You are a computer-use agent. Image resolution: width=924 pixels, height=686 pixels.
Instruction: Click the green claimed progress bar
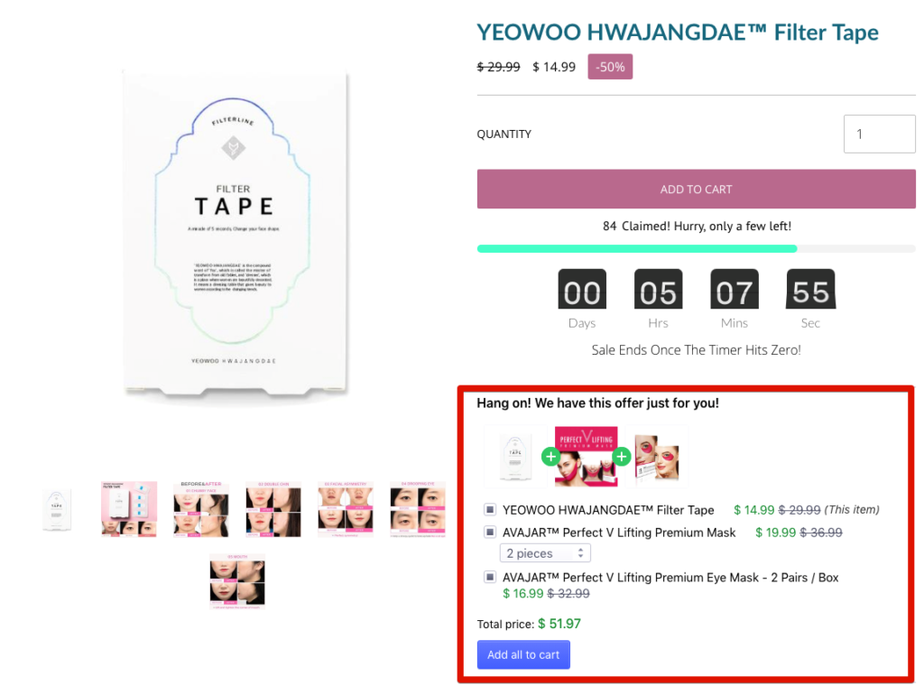(637, 249)
